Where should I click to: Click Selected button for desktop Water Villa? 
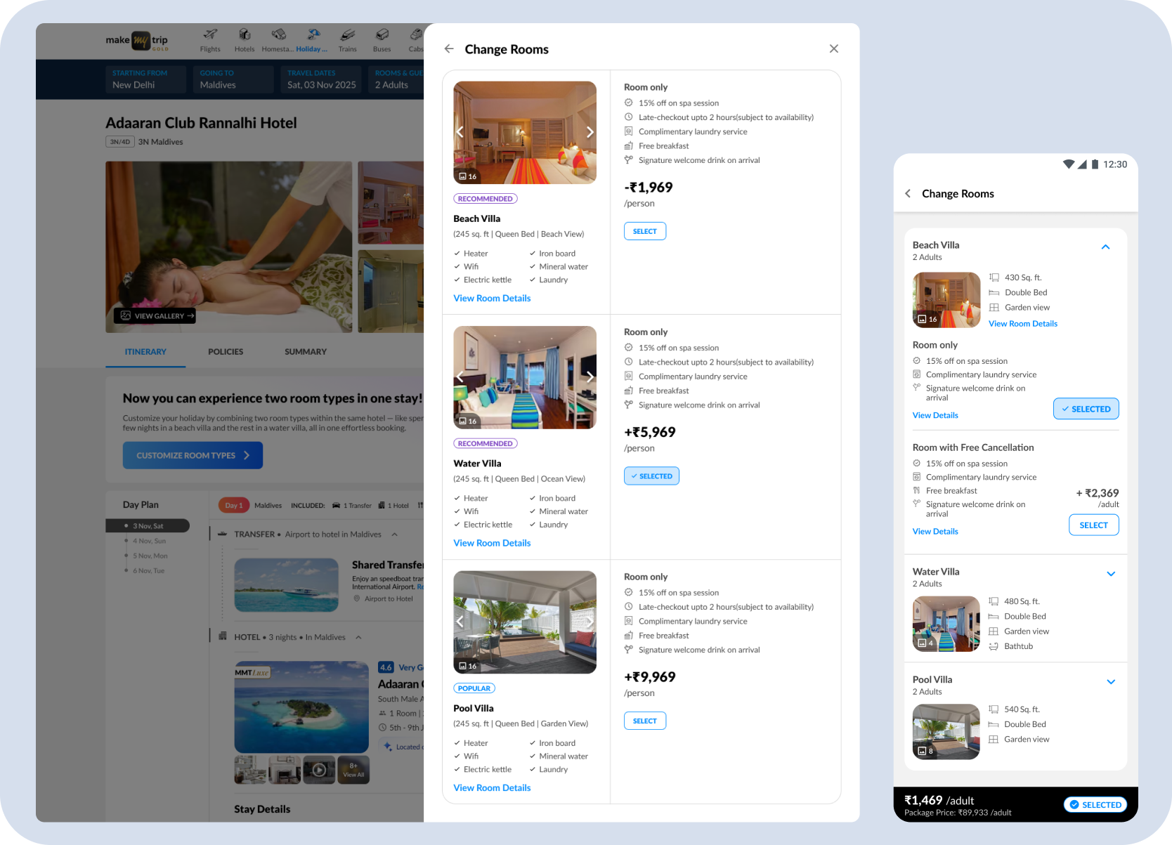(651, 476)
